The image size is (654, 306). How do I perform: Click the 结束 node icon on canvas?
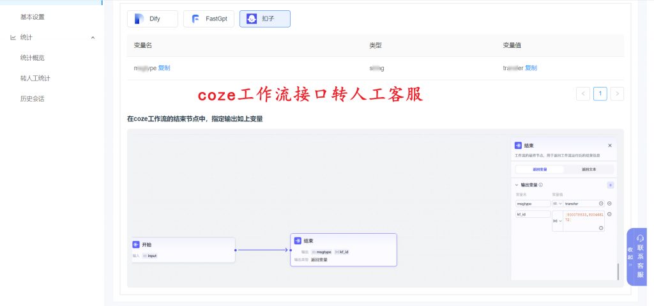pyautogui.click(x=298, y=241)
